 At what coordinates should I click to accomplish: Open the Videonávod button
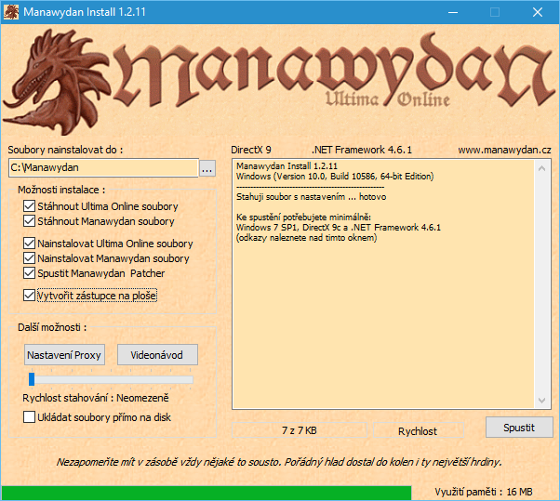pyautogui.click(x=157, y=355)
